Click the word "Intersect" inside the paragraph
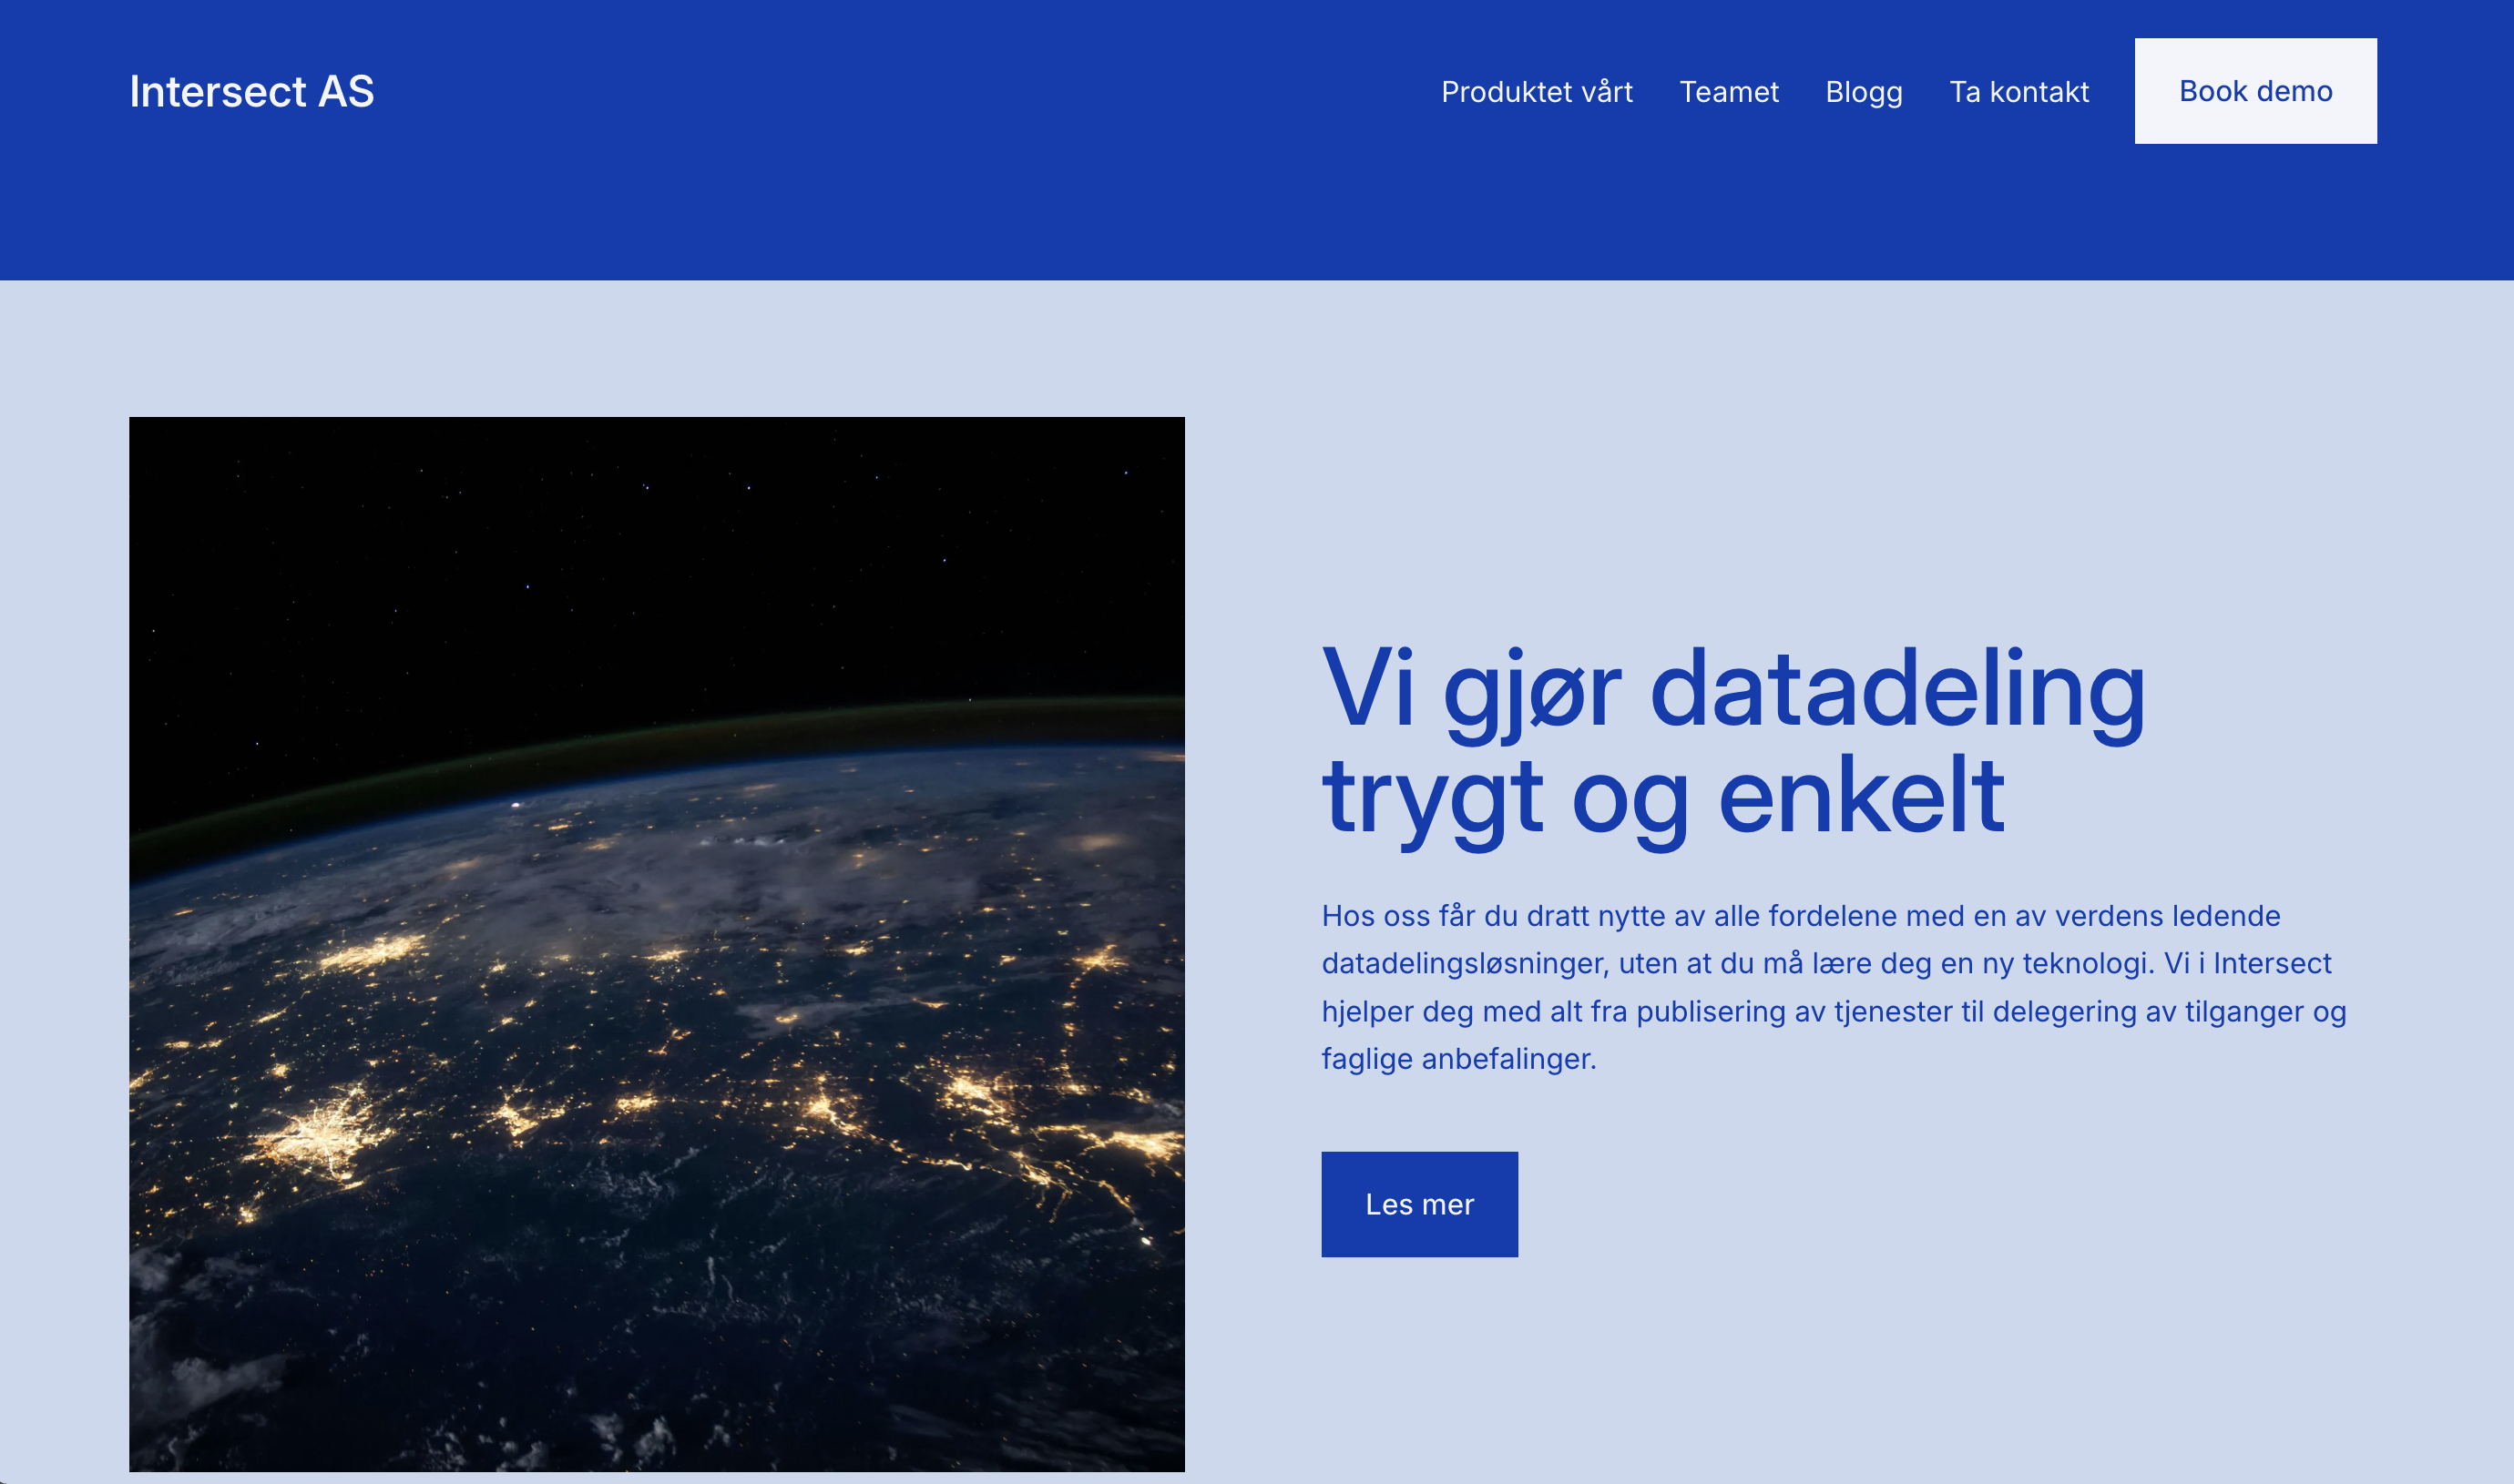This screenshot has height=1484, width=2514. point(2272,963)
